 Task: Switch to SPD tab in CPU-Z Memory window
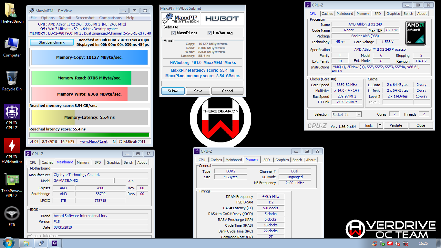[266, 160]
